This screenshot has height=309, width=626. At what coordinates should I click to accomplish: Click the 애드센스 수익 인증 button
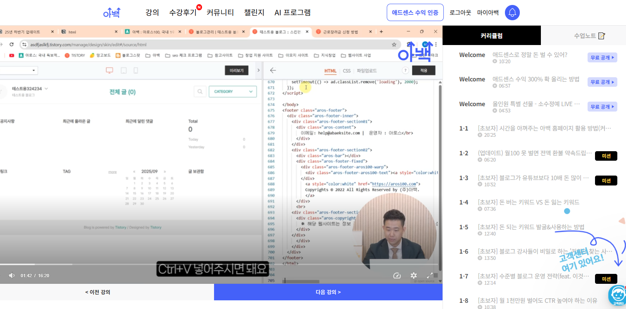415,12
